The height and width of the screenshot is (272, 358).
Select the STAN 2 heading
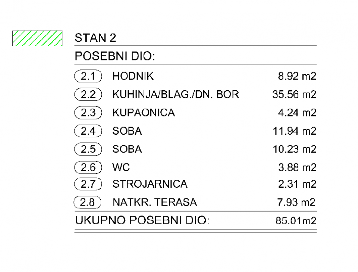point(95,38)
